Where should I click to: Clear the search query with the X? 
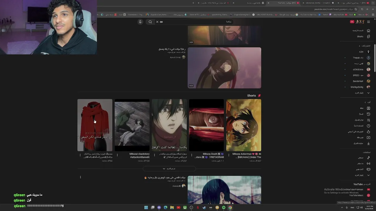coord(157,22)
